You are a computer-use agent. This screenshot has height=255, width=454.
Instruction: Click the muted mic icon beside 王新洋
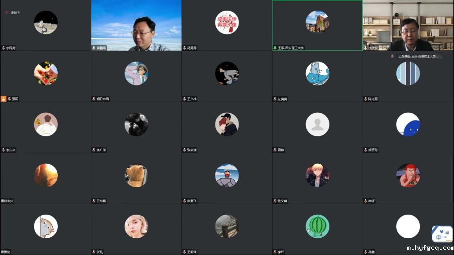tap(184, 252)
